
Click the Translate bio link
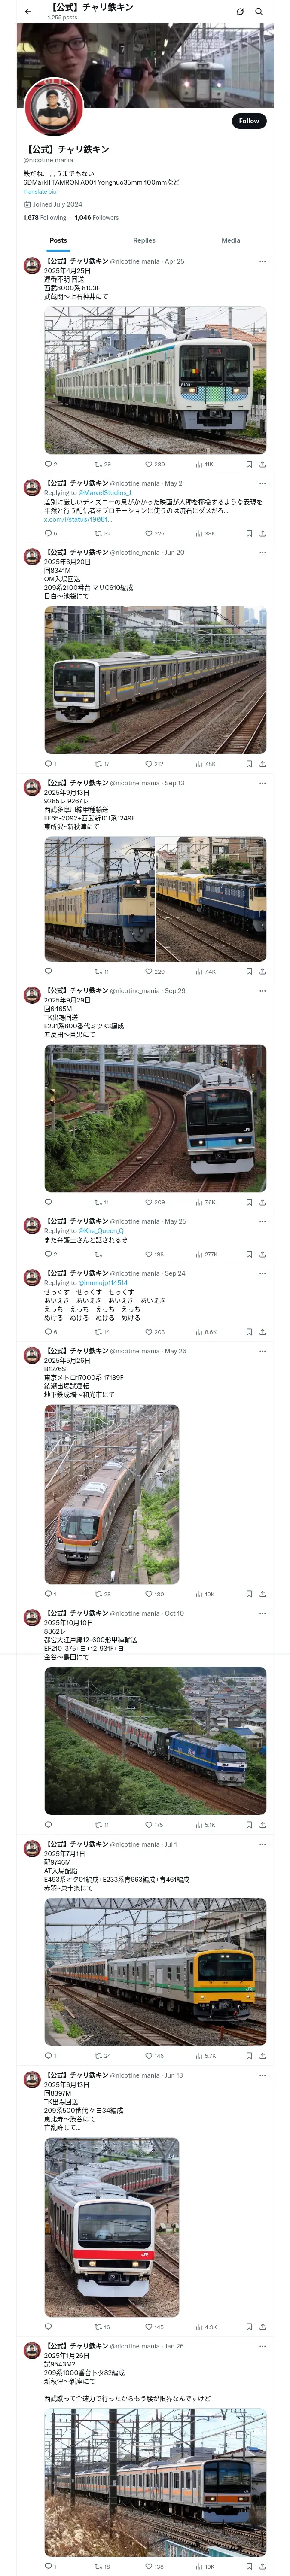click(39, 191)
